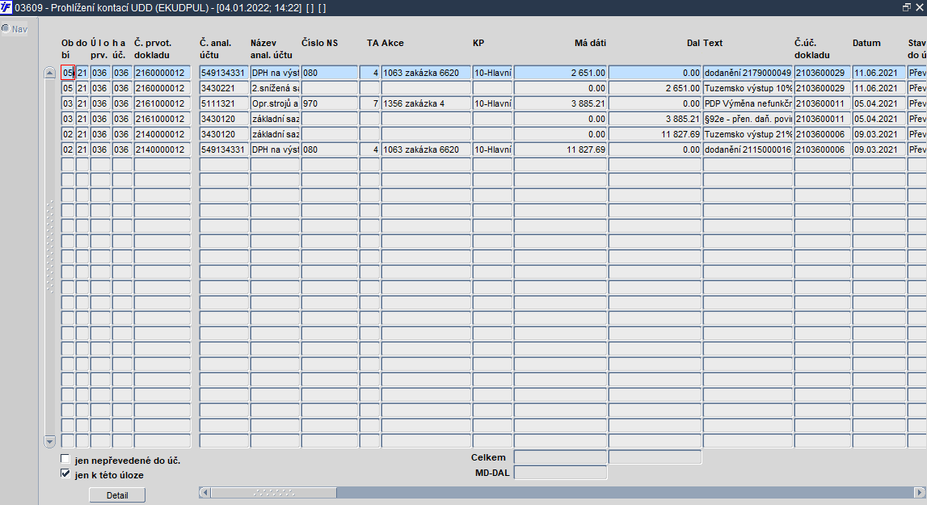Screen dimensions: 927x505
Task: Click the MD-DAL difference field
Action: click(x=560, y=473)
